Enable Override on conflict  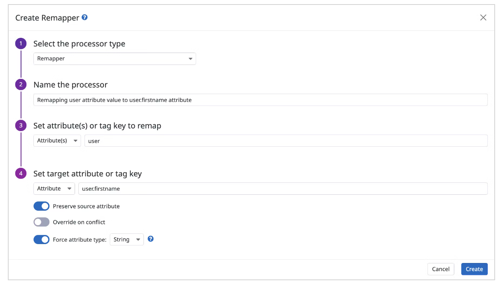(41, 222)
